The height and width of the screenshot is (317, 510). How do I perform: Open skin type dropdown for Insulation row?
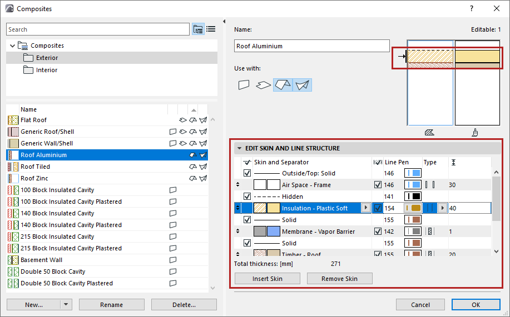[442, 208]
